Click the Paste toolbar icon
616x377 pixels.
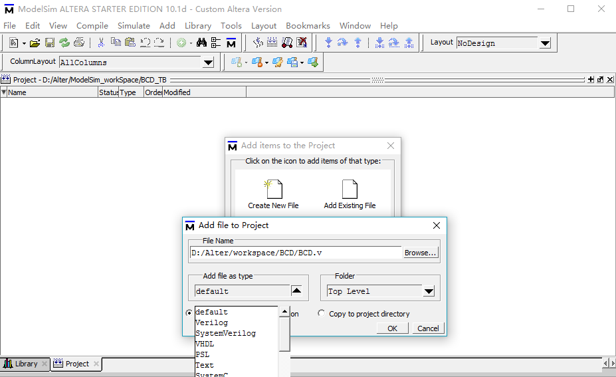pos(130,42)
